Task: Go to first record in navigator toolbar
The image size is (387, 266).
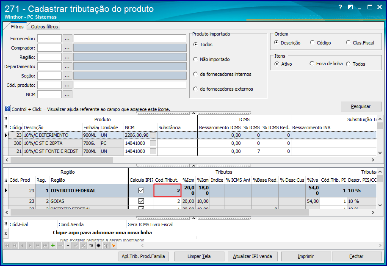Action: pyautogui.click(x=7, y=246)
